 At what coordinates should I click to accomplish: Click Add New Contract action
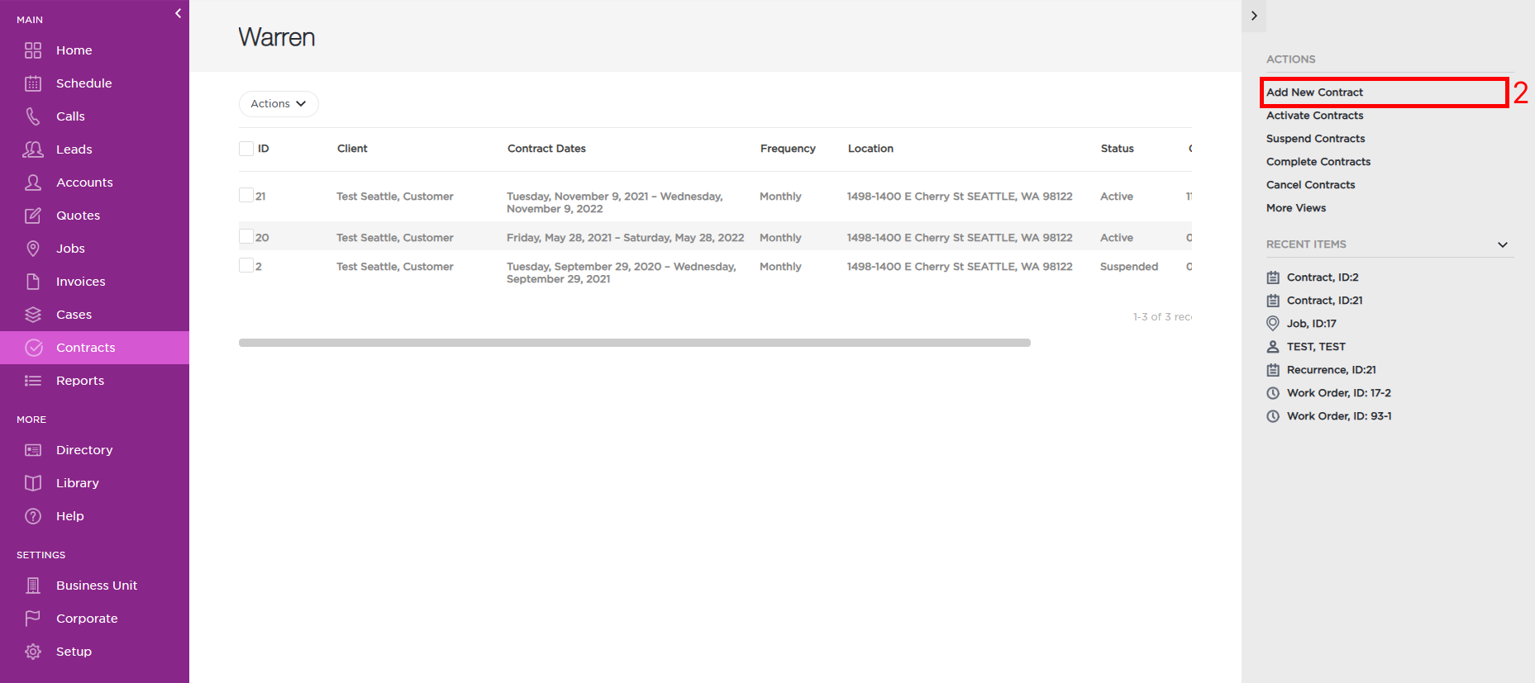(x=1314, y=92)
